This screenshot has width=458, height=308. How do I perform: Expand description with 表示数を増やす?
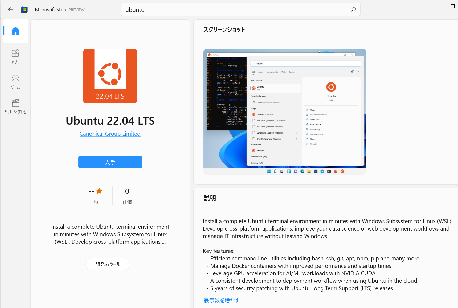point(221,300)
